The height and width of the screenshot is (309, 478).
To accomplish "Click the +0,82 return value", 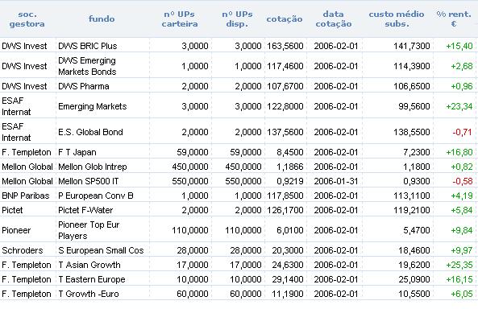I will pos(462,167).
